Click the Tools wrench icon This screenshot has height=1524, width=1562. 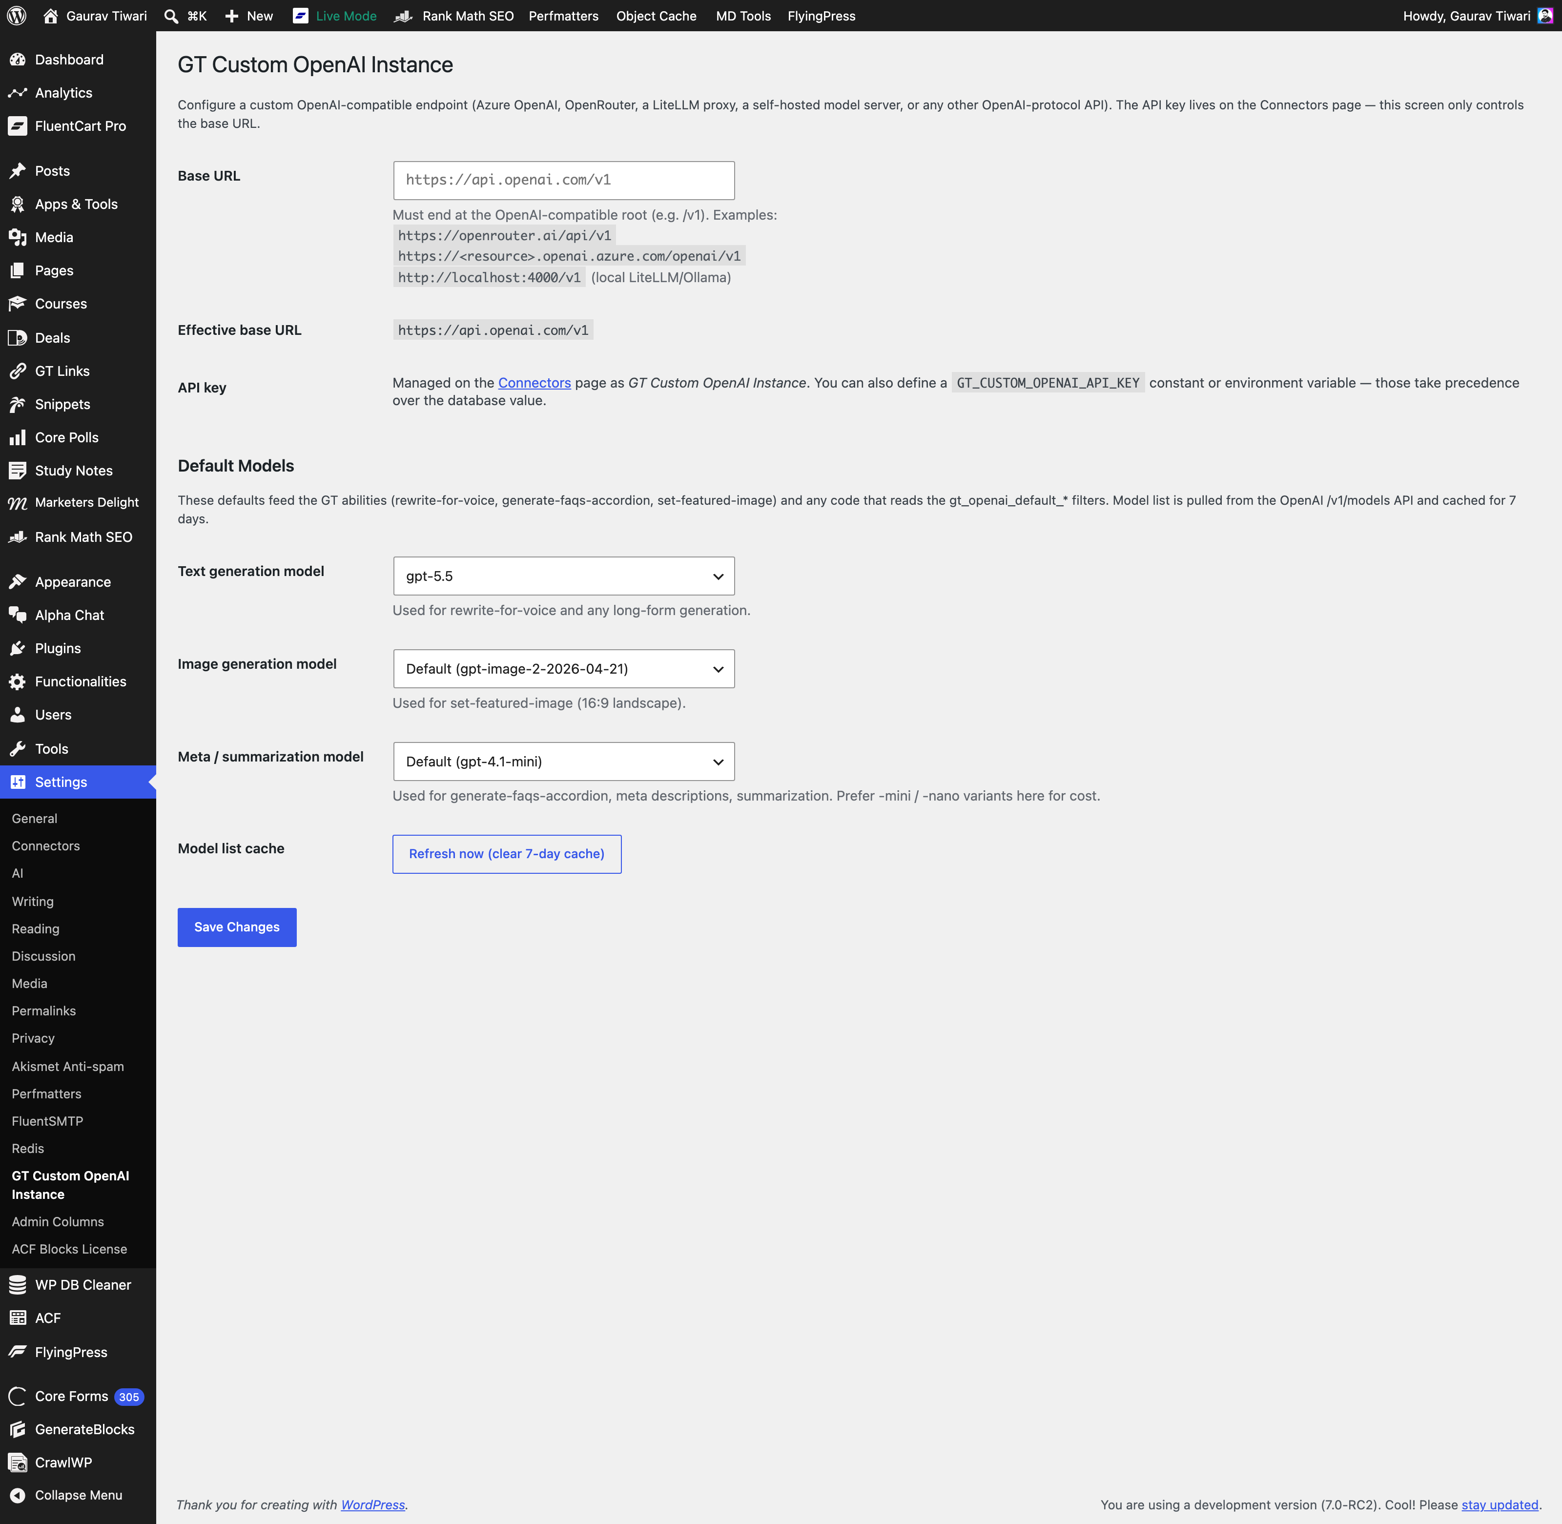[18, 749]
